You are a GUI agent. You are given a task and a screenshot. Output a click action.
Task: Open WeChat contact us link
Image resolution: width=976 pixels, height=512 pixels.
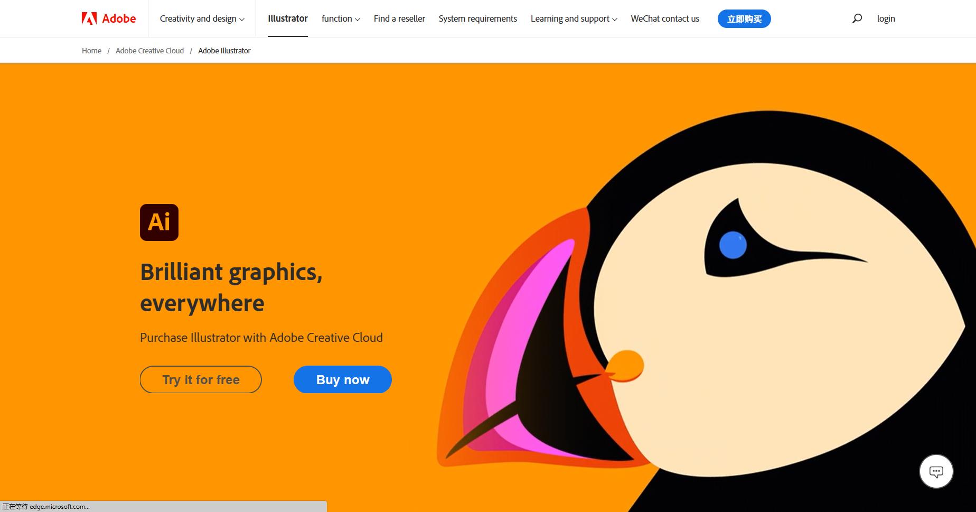665,18
